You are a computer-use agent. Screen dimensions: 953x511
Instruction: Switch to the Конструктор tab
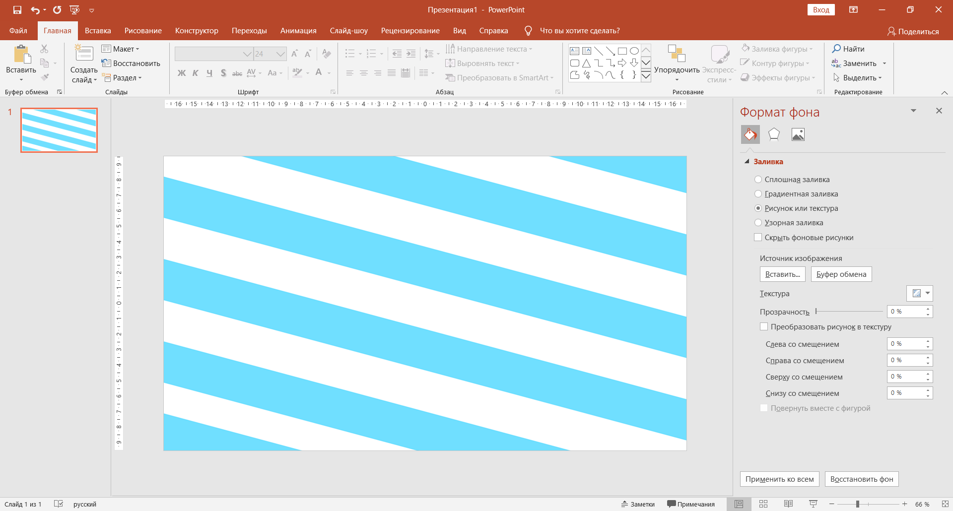[197, 31]
